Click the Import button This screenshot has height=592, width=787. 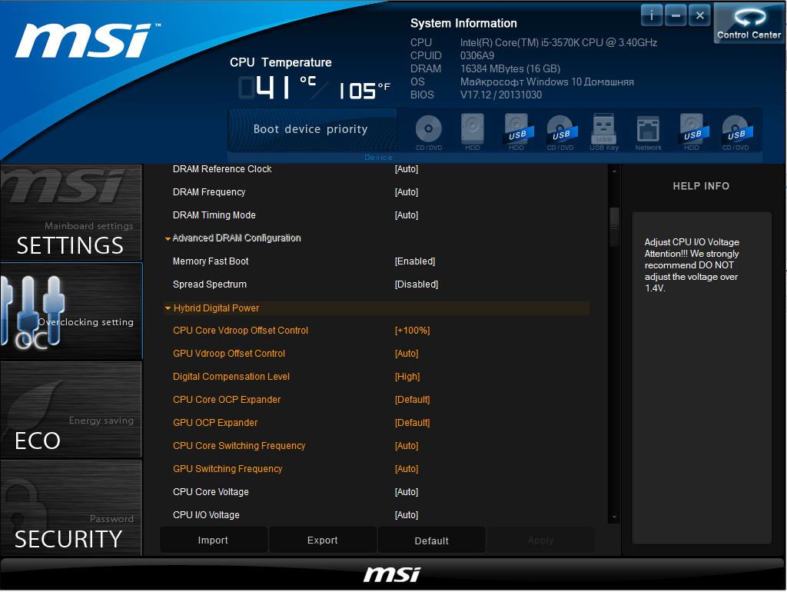pos(214,540)
